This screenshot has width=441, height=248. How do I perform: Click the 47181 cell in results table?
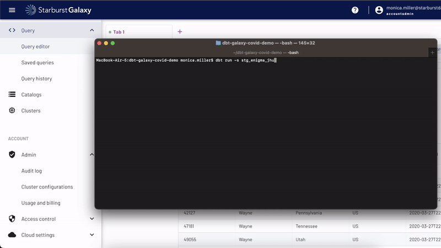click(189, 226)
